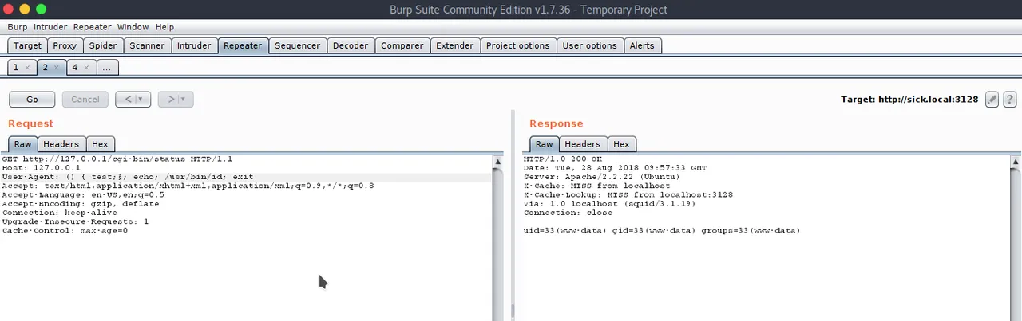Select the Request panel Hex tab
Screen dimensions: 1022x321
pyautogui.click(x=100, y=144)
